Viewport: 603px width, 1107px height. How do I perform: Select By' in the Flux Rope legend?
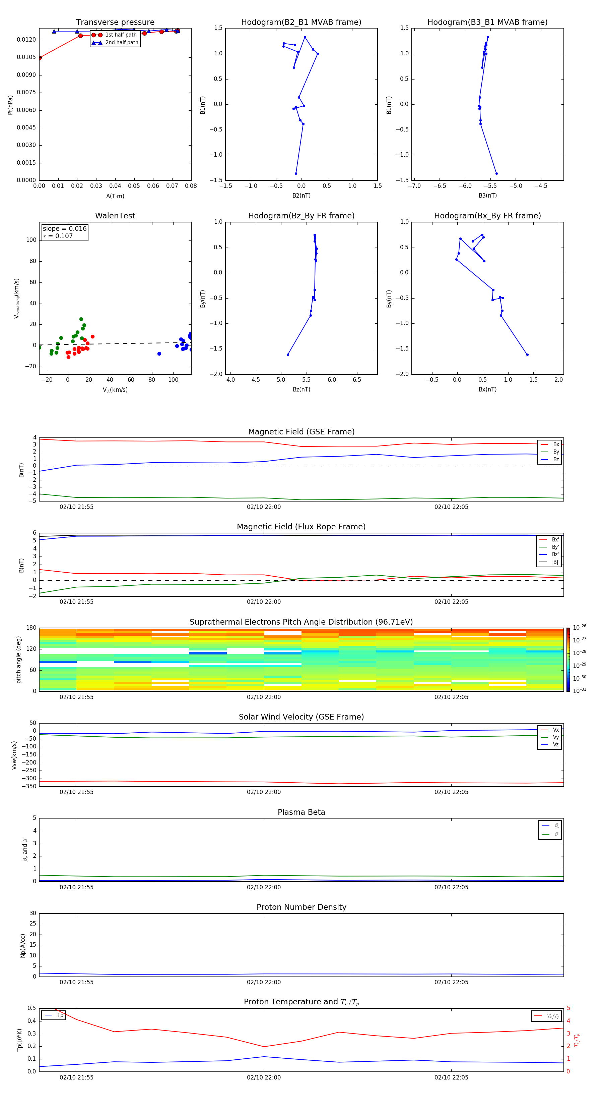pos(549,547)
